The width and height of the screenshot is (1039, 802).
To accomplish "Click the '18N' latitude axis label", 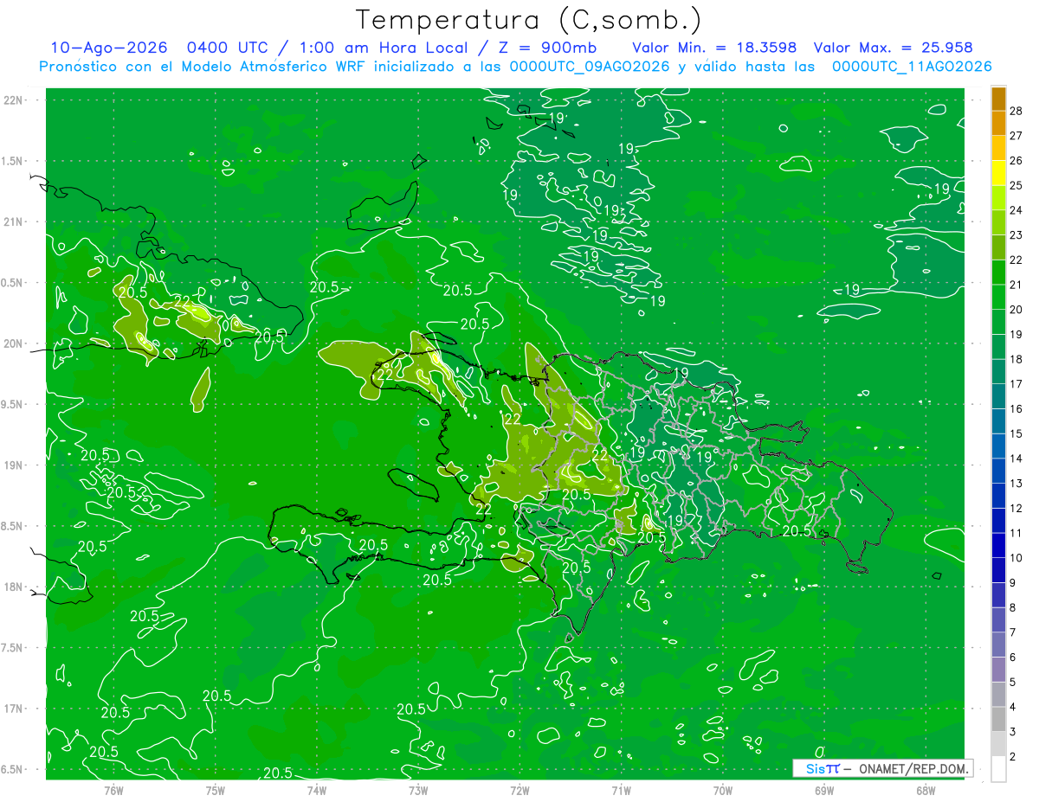I will (12, 587).
